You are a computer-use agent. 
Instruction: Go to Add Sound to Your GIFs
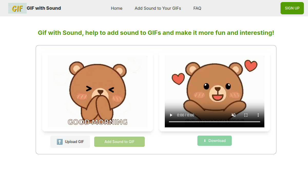(158, 8)
